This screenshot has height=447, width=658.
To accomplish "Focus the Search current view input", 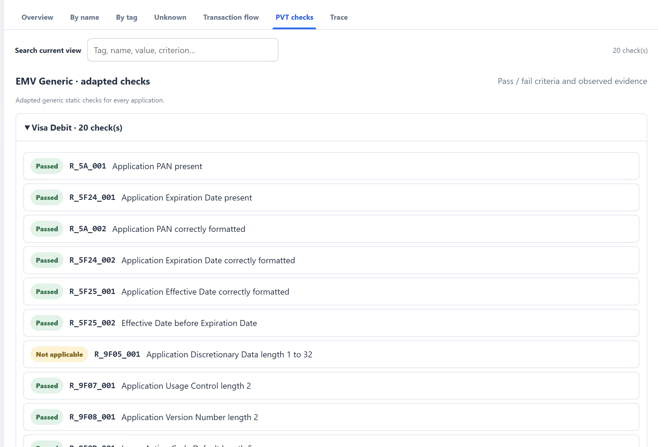I will point(183,50).
